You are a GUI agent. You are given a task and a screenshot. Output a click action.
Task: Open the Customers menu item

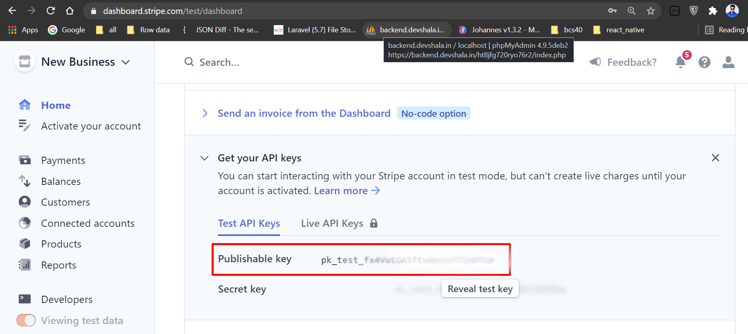pyautogui.click(x=66, y=202)
